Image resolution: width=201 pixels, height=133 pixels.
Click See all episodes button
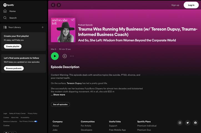coord(60,104)
